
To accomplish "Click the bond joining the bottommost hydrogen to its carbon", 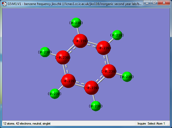I will pyautogui.click(x=94, y=98).
